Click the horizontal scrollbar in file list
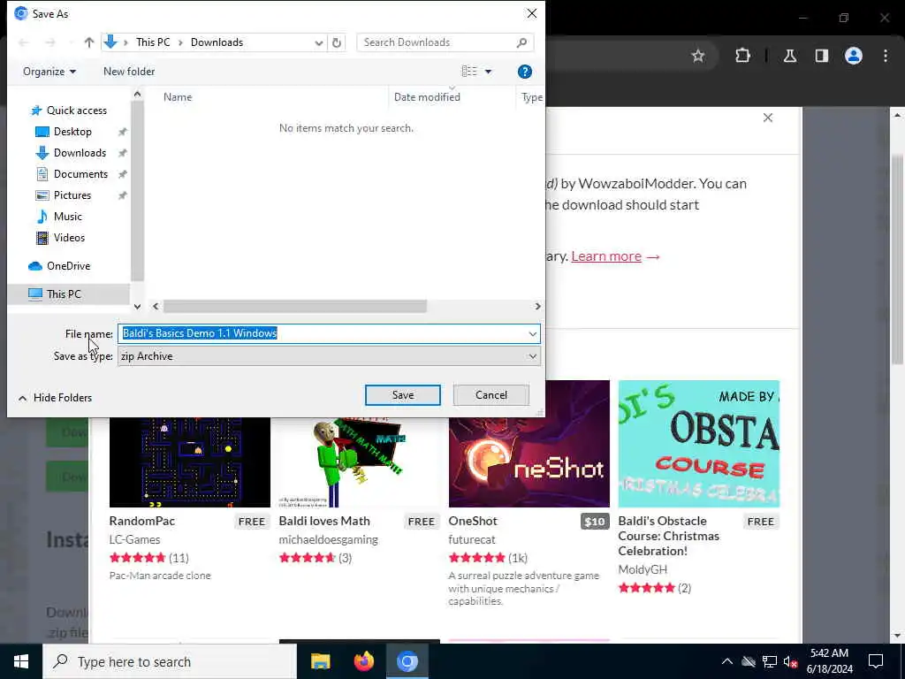The image size is (905, 679). pyautogui.click(x=294, y=307)
